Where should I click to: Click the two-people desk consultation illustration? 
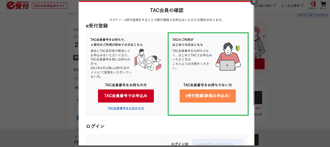pyautogui.click(x=148, y=60)
